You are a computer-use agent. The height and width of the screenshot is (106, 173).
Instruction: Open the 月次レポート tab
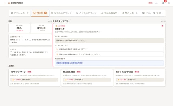(x=130, y=13)
